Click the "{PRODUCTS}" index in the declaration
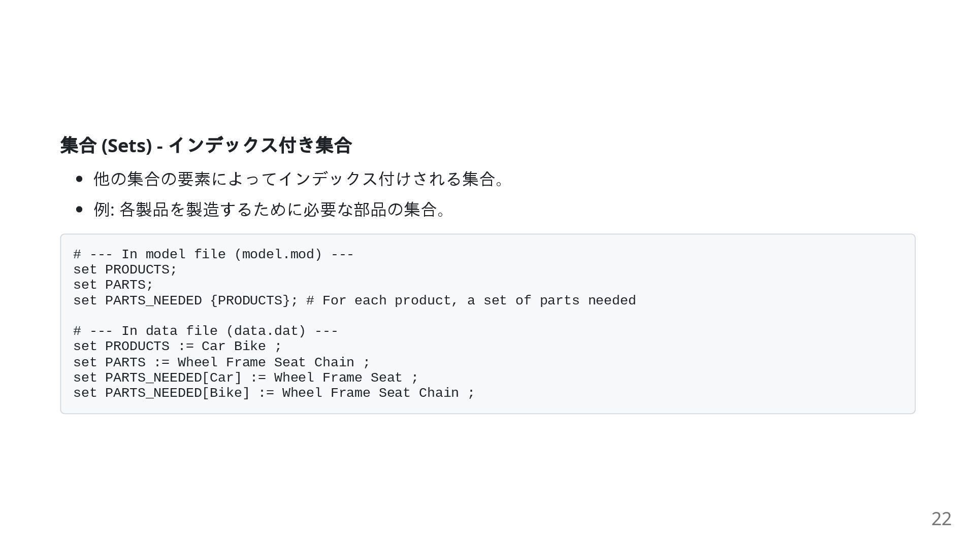 point(250,300)
